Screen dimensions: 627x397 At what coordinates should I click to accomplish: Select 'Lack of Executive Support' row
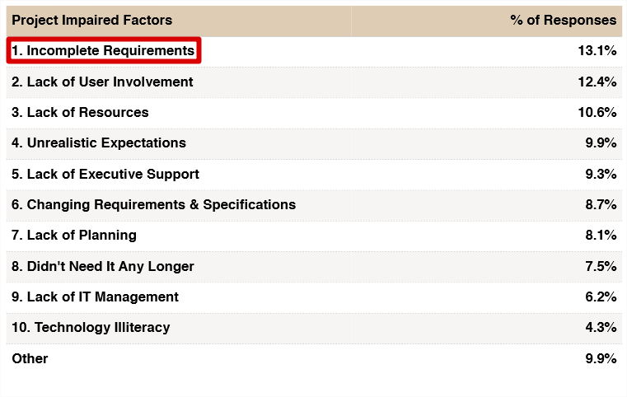[x=105, y=174]
